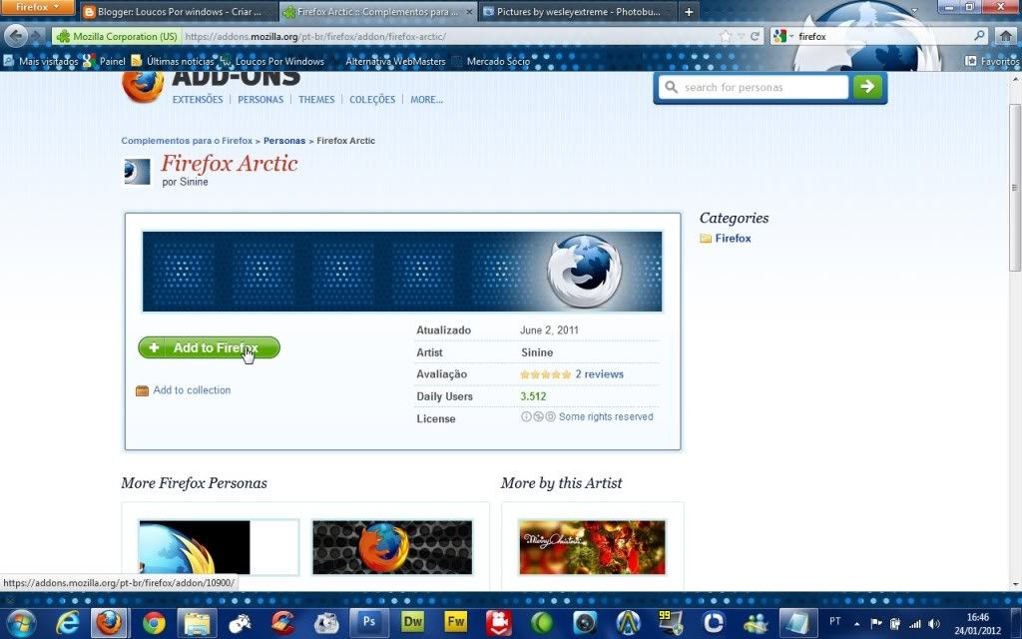Bookmark this page with the star icon
Viewport: 1022px width, 639px height.
(726, 36)
